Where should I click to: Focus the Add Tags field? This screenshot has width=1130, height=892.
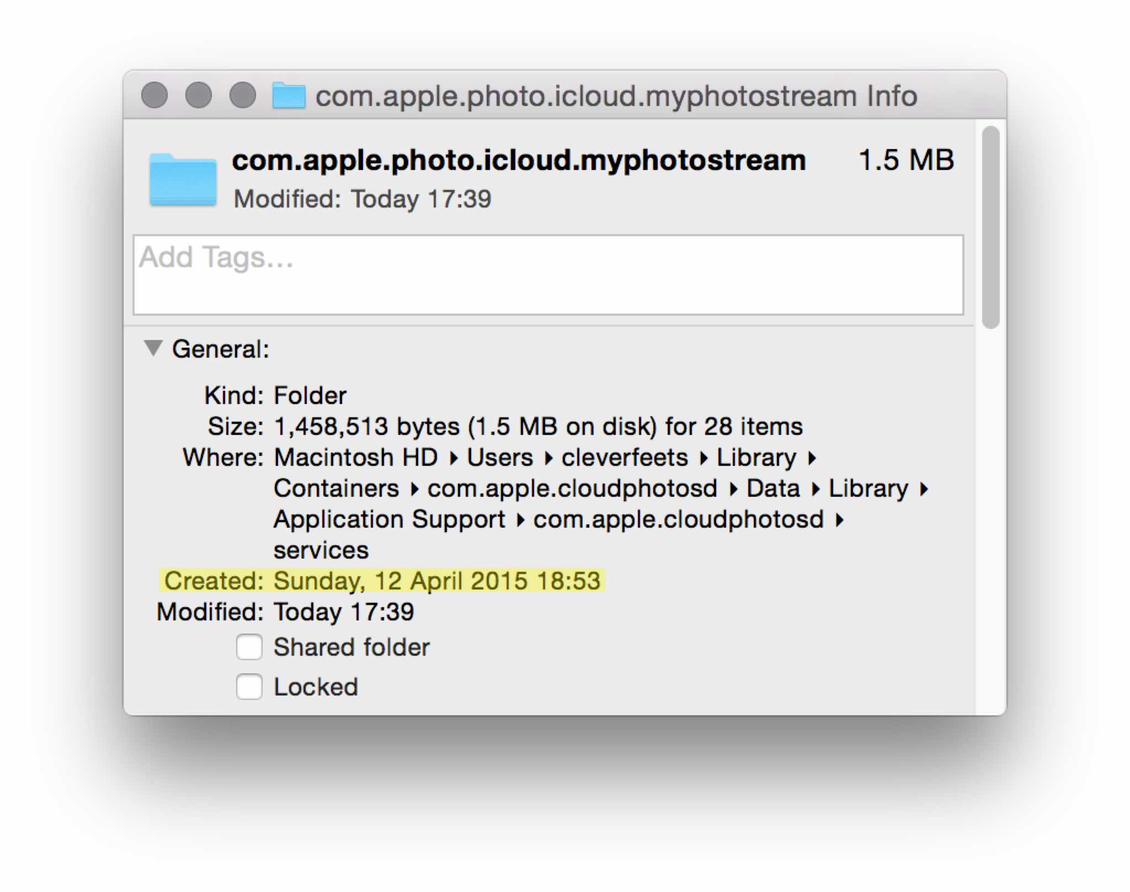(x=547, y=275)
